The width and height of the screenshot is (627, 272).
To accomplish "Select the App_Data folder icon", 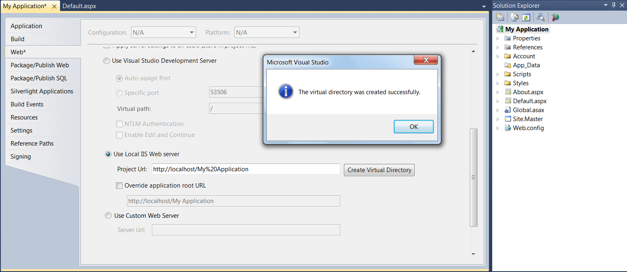I will click(508, 65).
